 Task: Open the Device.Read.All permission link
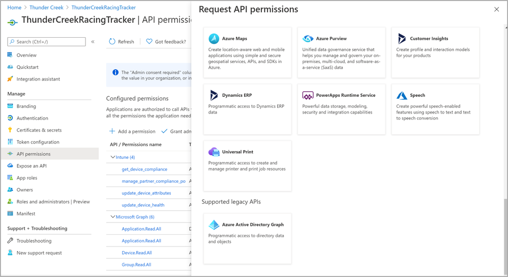(137, 253)
